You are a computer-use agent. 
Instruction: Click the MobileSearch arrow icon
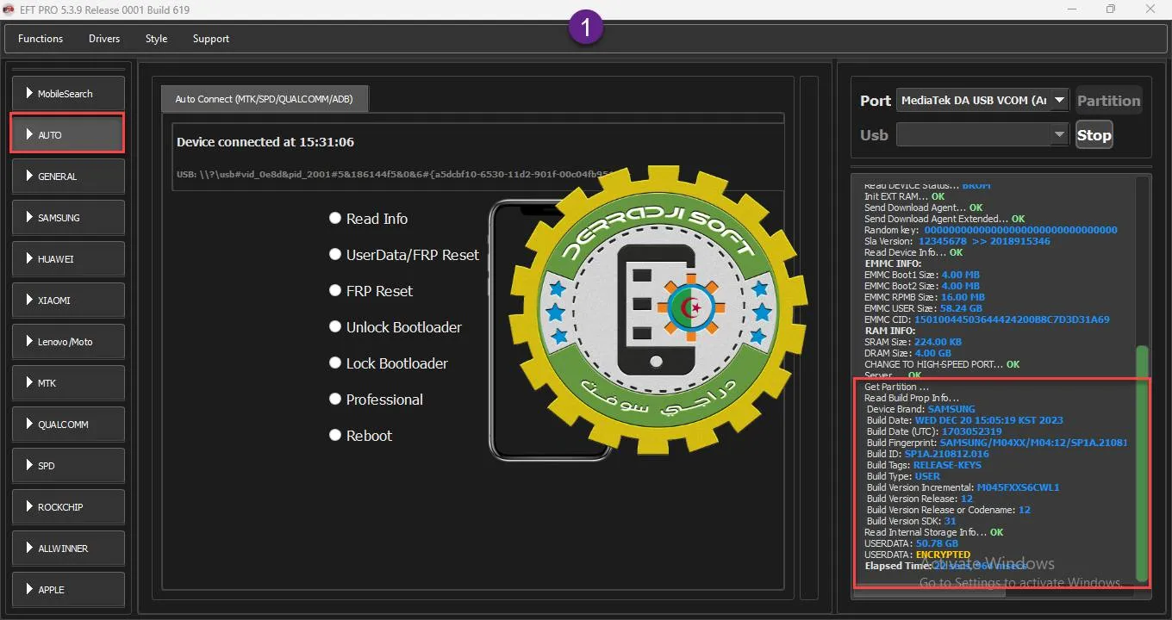coord(30,93)
